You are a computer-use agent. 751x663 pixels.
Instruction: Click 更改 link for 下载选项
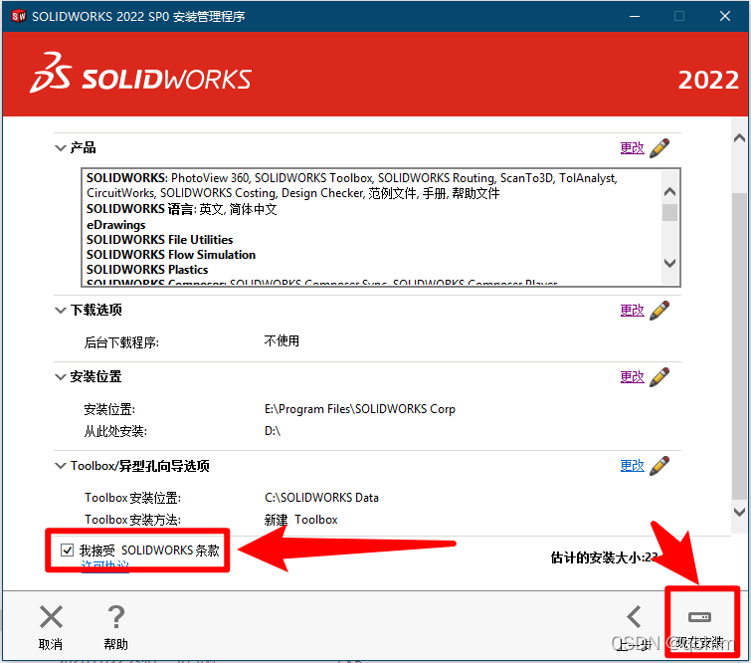tap(633, 311)
